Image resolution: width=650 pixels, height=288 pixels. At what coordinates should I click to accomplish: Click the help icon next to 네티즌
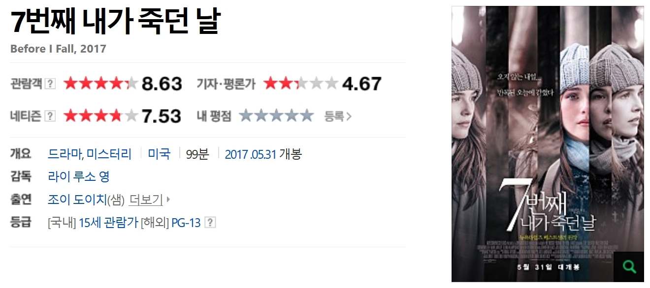[x=50, y=116]
